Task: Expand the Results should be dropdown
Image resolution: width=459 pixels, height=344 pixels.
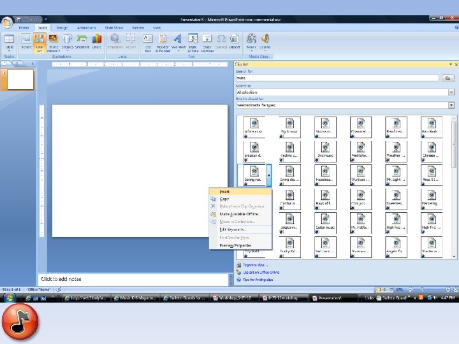Action: 451,105
